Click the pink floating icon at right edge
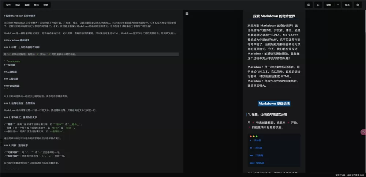The width and height of the screenshot is (366, 177). [363, 132]
